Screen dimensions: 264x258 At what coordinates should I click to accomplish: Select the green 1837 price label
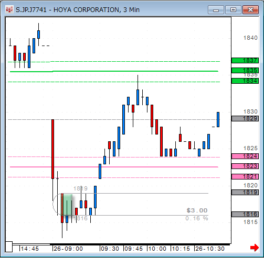(245, 61)
